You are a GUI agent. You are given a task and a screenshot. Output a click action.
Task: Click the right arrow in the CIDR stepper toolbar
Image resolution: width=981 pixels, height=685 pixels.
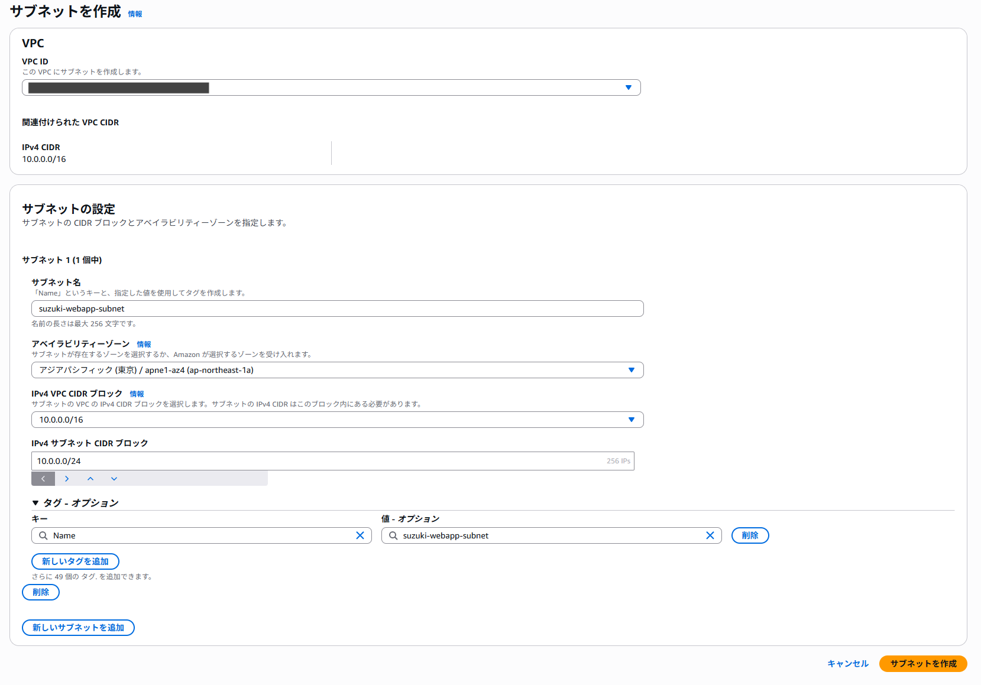[67, 479]
